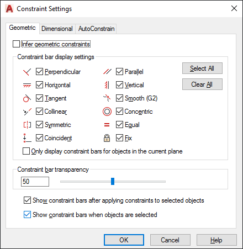Click the Collinear constraint icon

point(27,112)
